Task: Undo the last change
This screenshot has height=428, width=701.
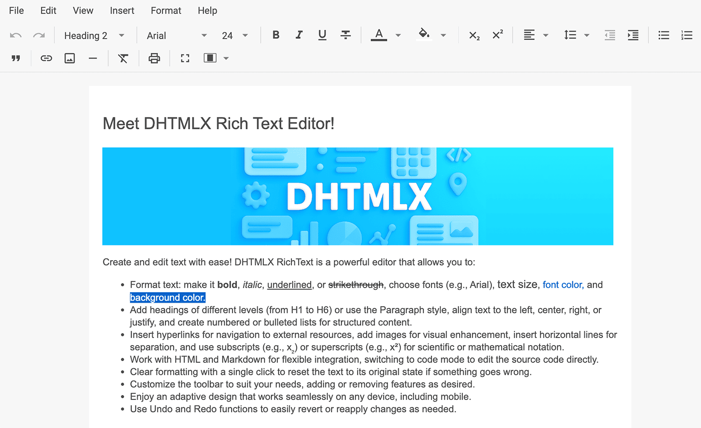Action: [x=16, y=35]
